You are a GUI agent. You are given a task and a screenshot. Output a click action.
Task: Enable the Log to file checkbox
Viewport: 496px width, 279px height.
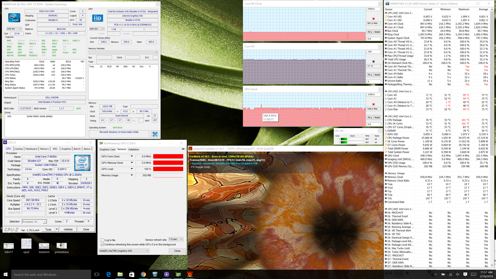pos(103,240)
